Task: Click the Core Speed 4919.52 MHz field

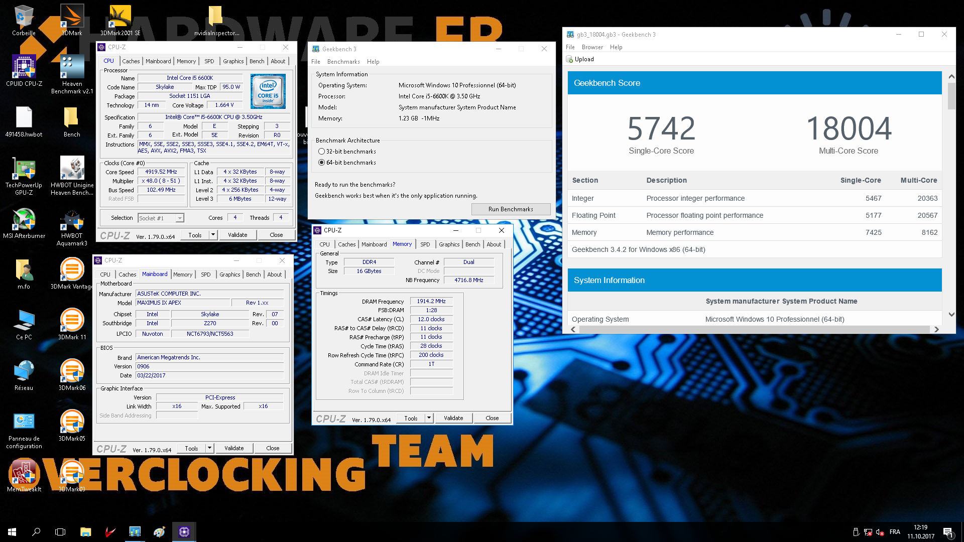Action: coord(161,172)
